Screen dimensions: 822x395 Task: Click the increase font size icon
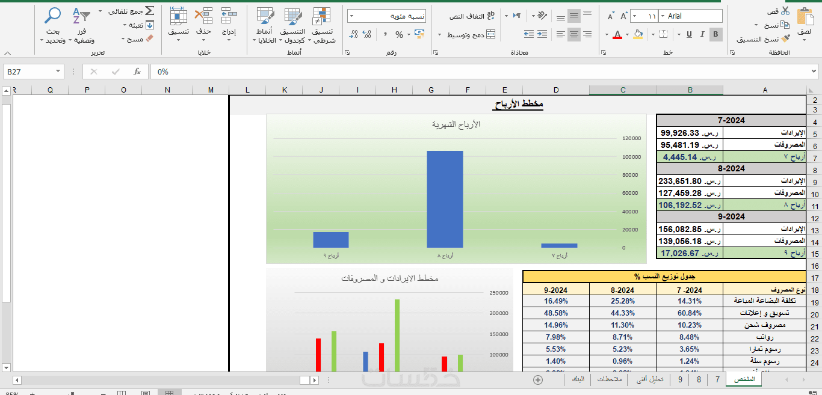click(624, 16)
